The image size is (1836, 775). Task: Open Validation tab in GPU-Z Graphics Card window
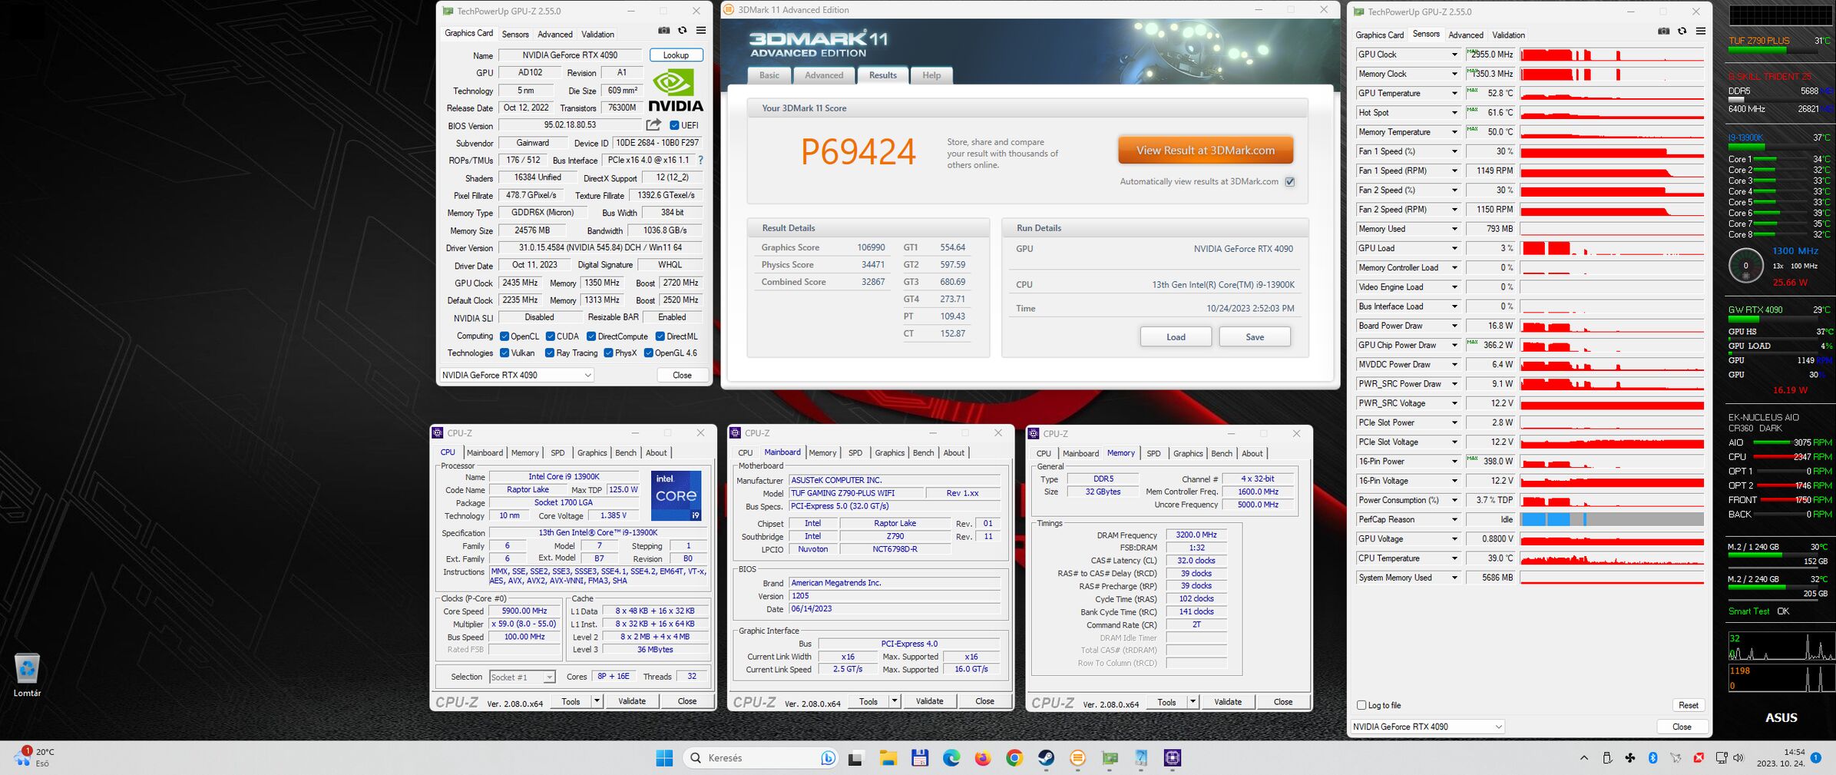click(597, 35)
